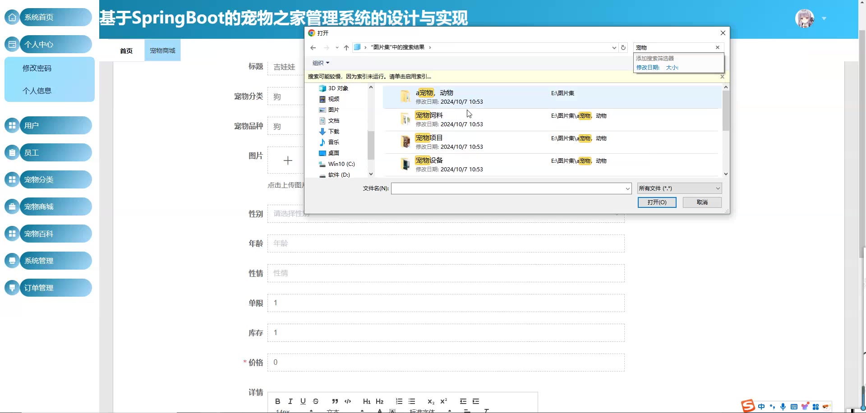Add the 大小 search filter
The width and height of the screenshot is (866, 413).
pos(672,68)
